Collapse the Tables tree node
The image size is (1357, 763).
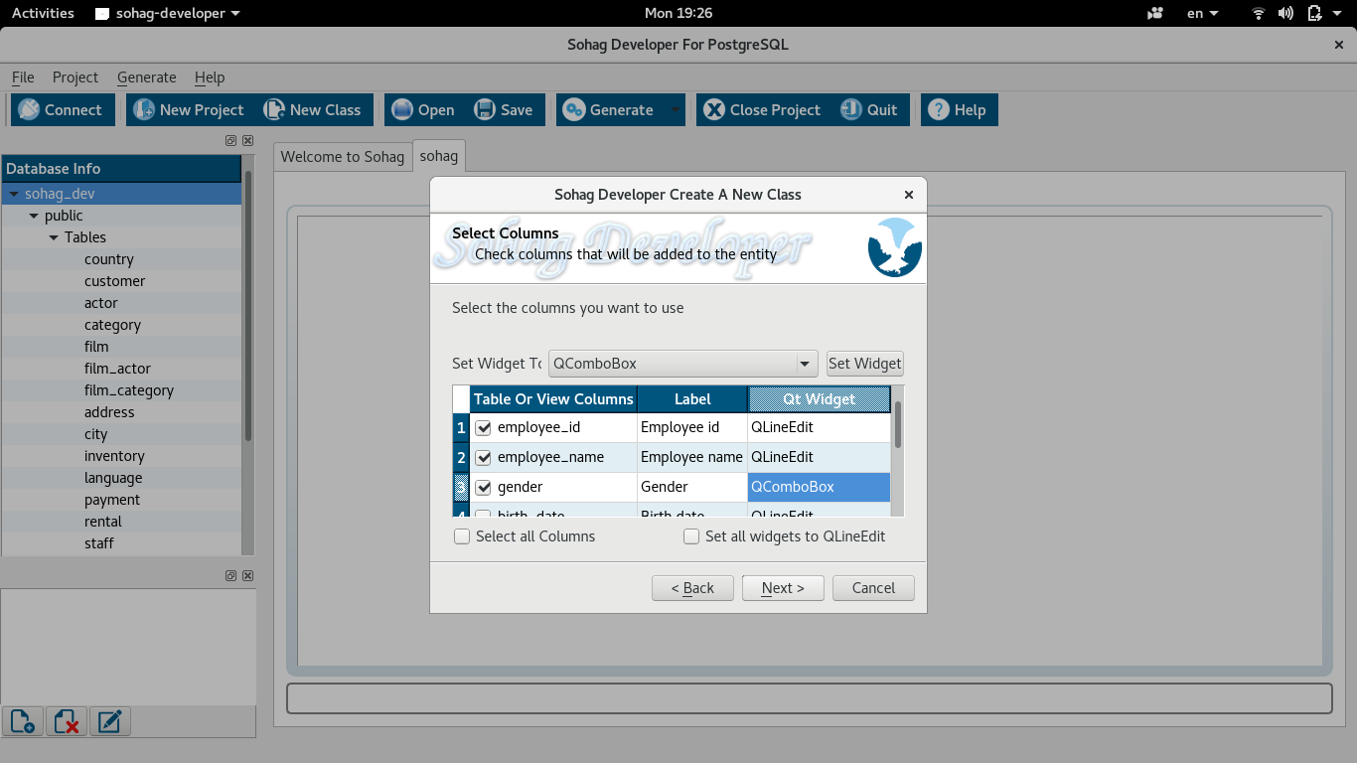(x=54, y=238)
